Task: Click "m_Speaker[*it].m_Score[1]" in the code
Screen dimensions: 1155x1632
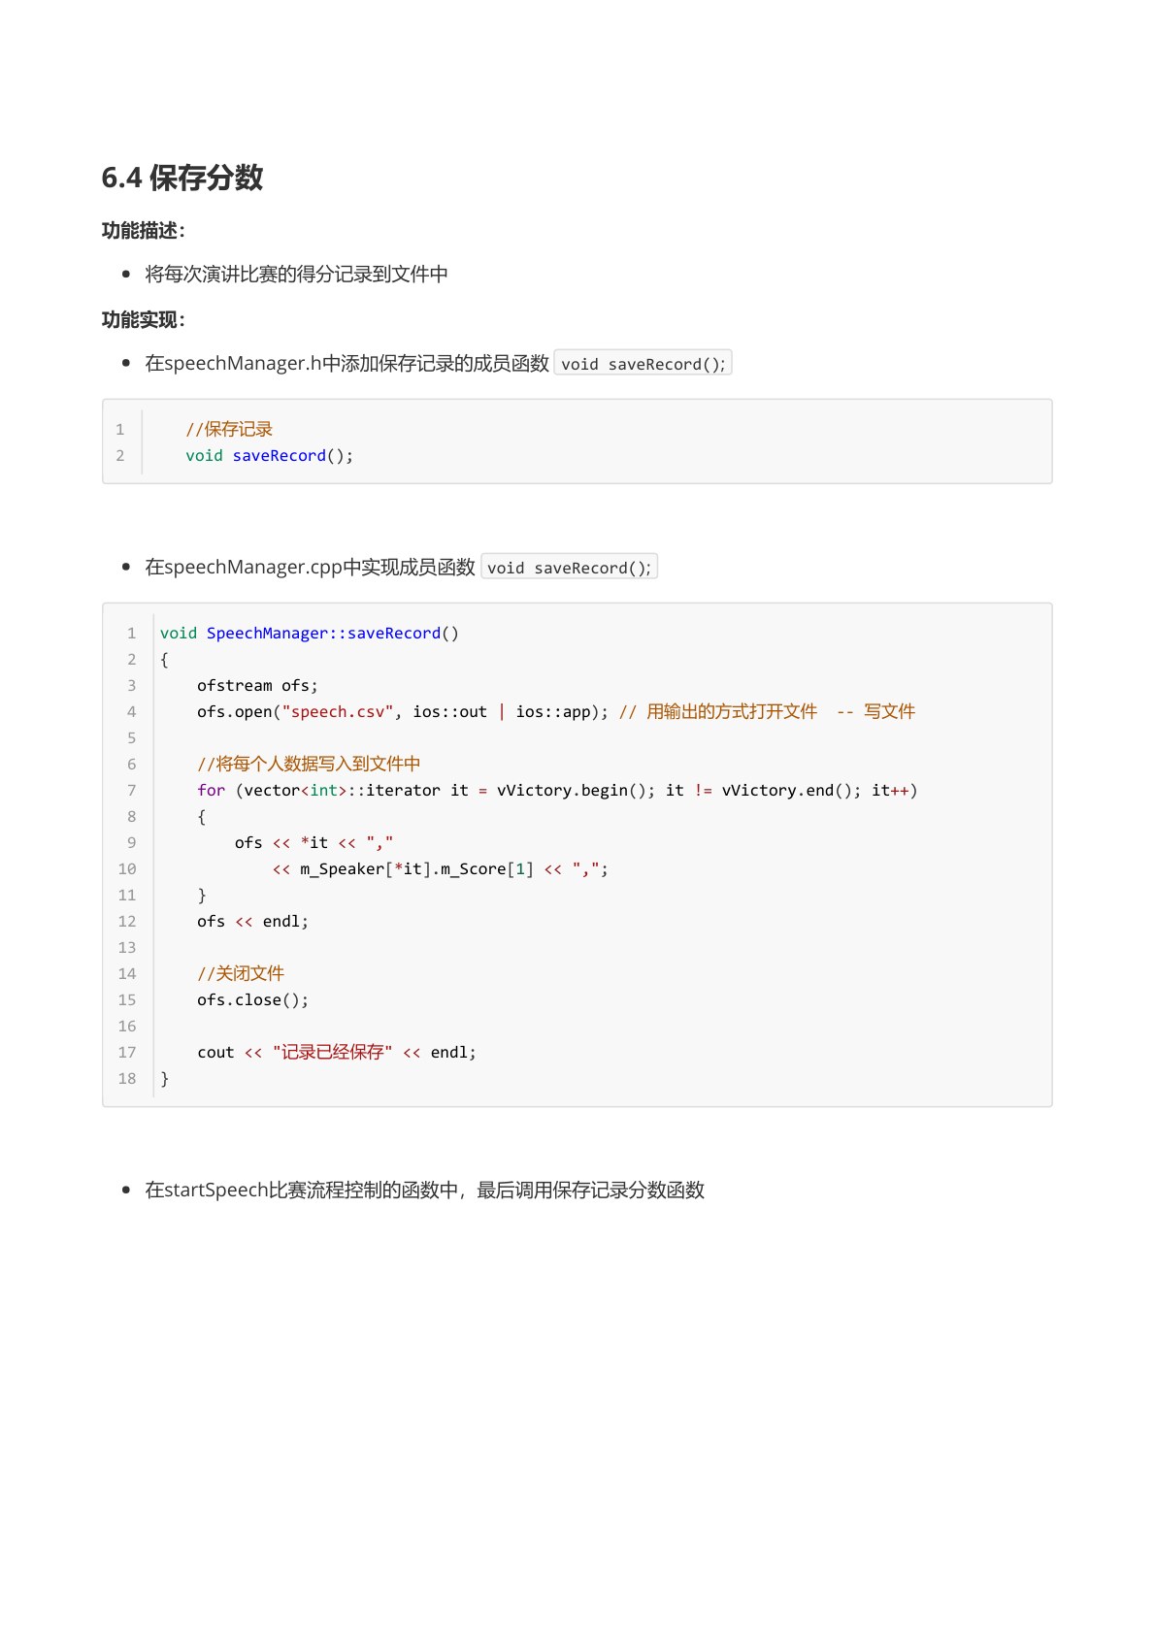Action: click(416, 869)
